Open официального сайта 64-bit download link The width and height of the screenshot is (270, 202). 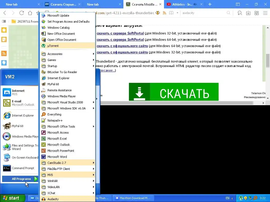(122, 46)
